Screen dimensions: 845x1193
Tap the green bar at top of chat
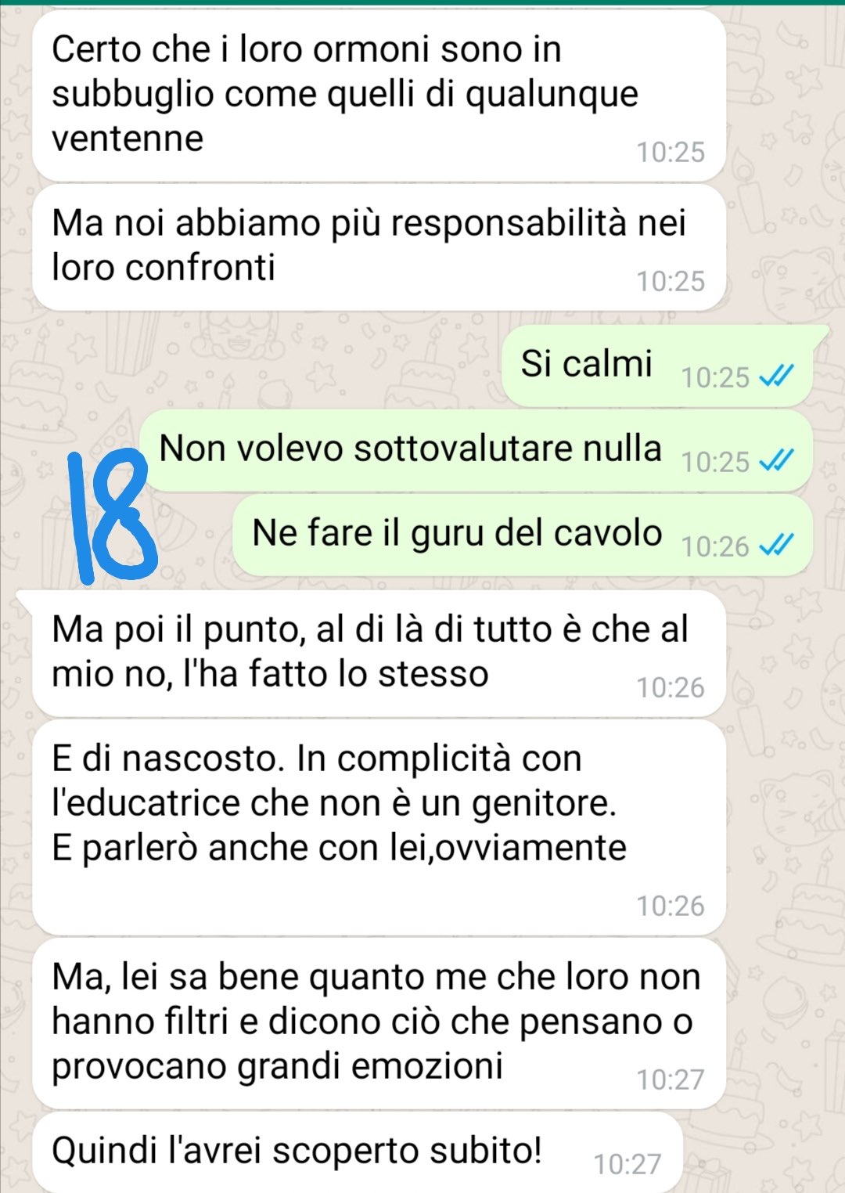point(422,2)
